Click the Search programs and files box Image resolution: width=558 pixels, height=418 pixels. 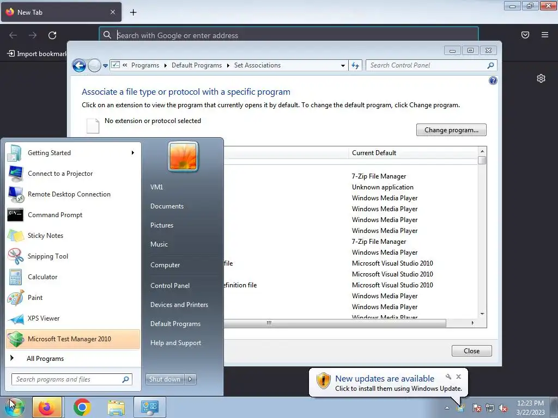click(72, 379)
